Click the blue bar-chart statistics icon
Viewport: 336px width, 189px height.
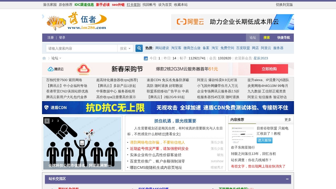pyautogui.click(x=146, y=58)
